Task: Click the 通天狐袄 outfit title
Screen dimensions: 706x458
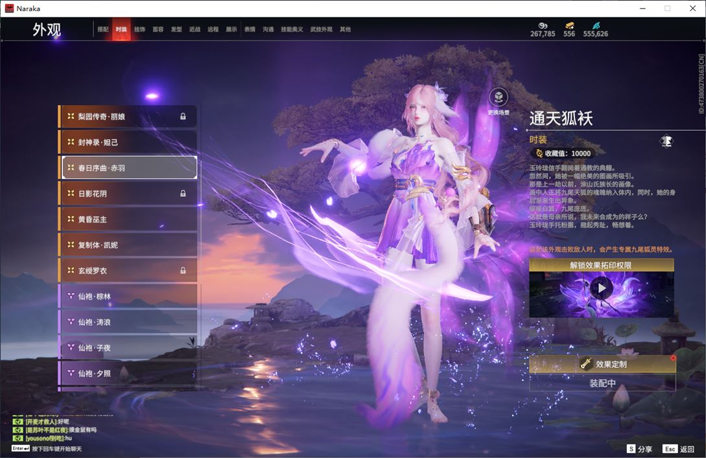Action: (x=561, y=119)
